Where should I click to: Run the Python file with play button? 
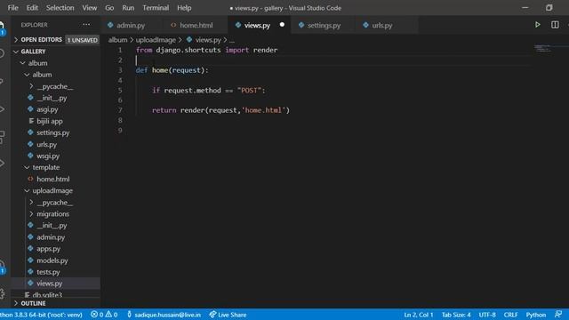pos(537,25)
